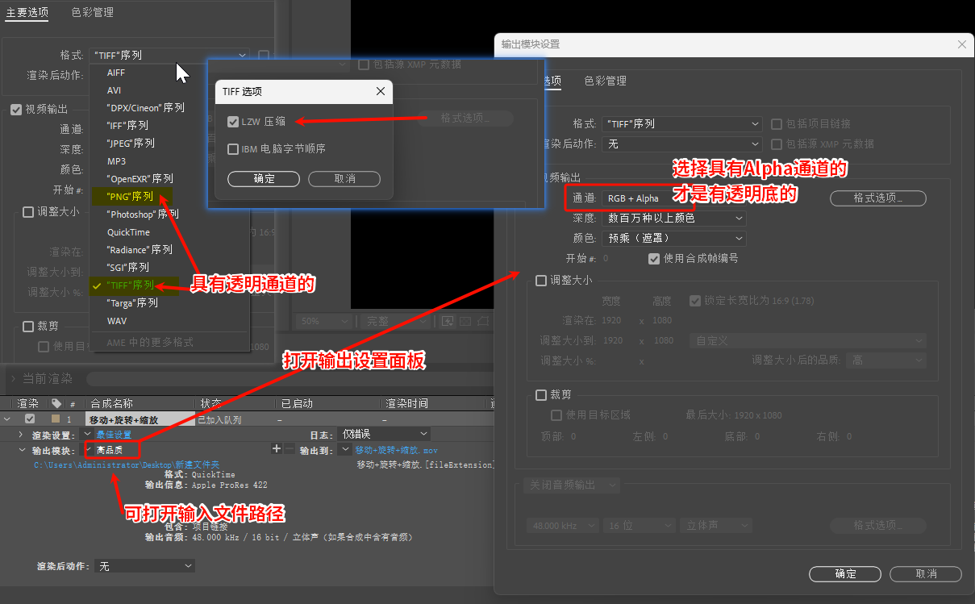
Task: Open bottom 渲染后动作 无 dropdown
Action: 144,567
